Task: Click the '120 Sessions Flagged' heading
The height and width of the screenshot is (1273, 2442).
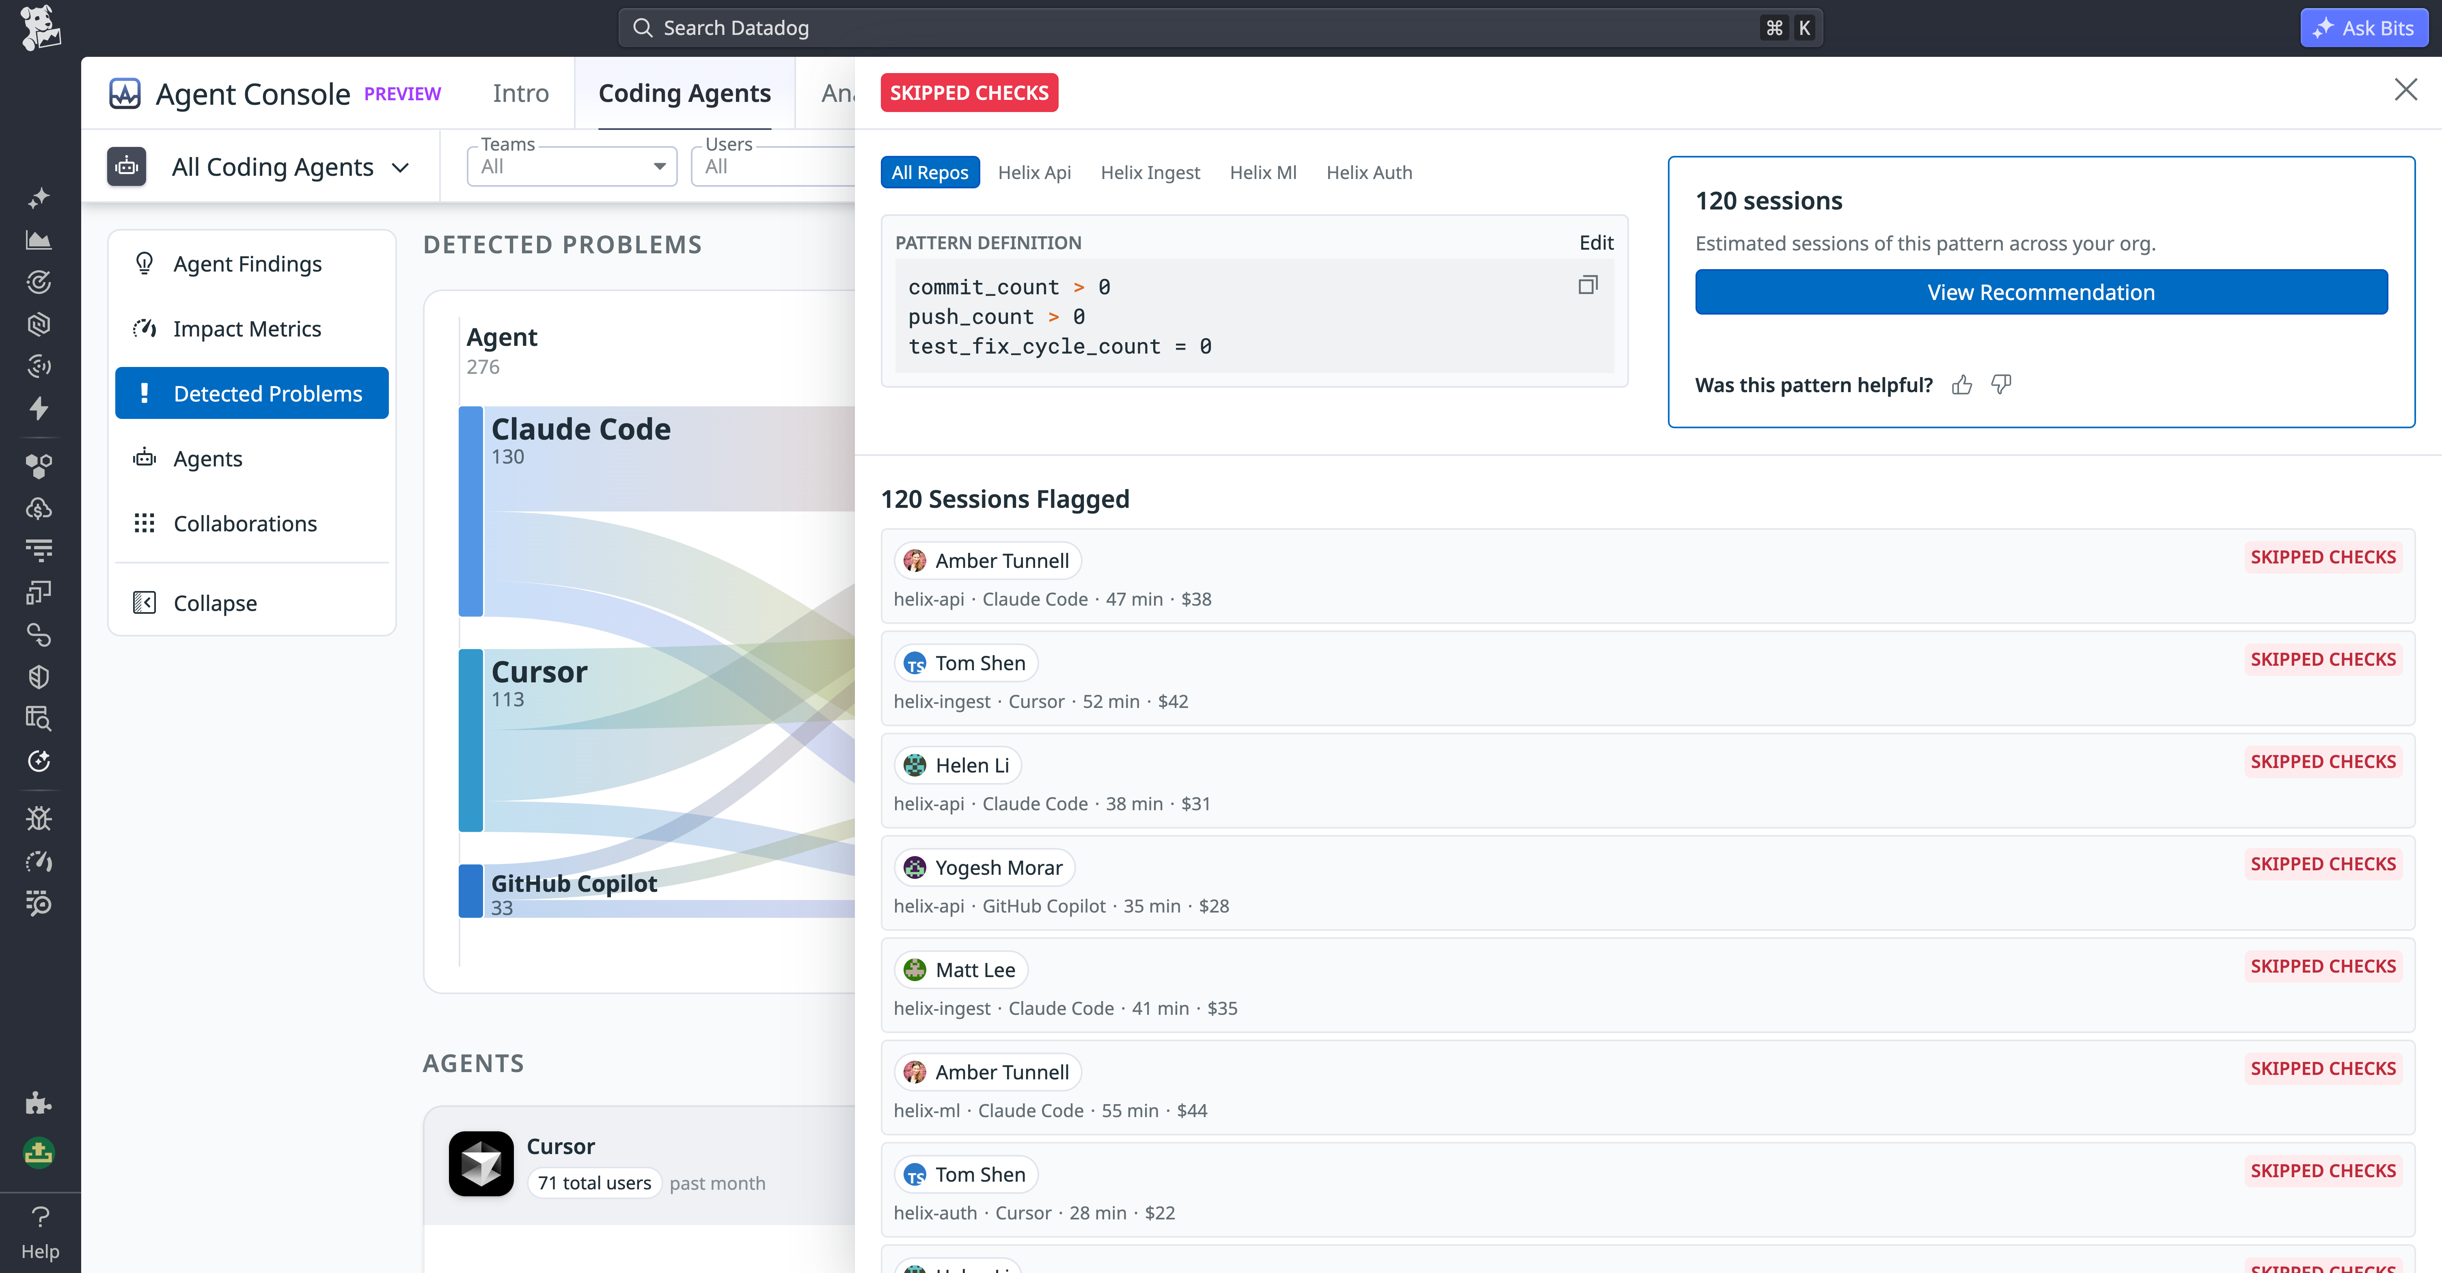Action: tap(1005, 500)
